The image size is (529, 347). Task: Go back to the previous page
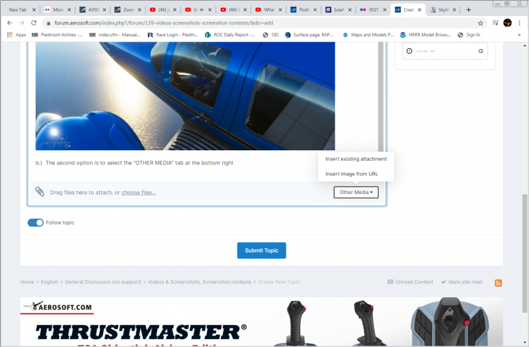(9, 23)
